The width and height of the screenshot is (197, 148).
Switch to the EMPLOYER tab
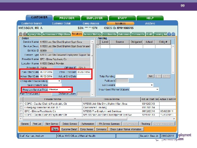click(x=94, y=18)
